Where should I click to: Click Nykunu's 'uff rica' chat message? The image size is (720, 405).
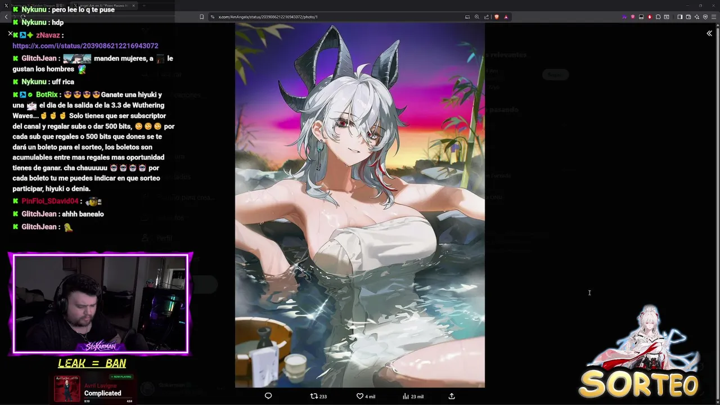pyautogui.click(x=63, y=82)
